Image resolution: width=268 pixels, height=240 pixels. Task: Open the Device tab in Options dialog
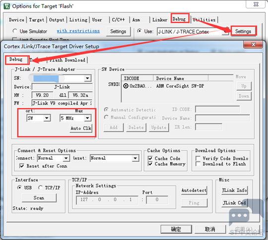(16, 20)
